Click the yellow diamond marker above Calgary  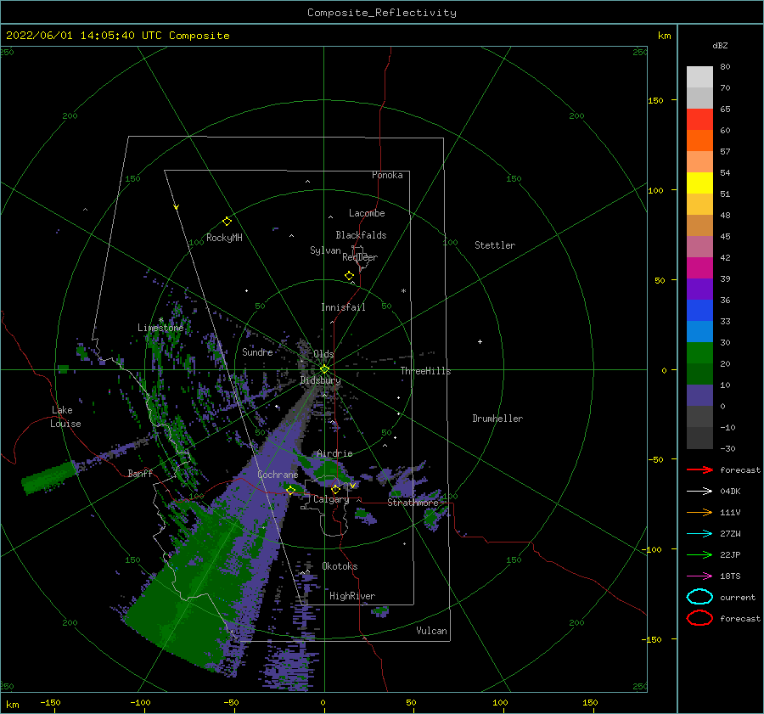pyautogui.click(x=335, y=489)
